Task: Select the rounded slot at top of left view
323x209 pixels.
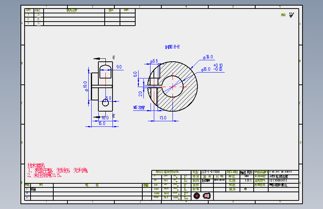Action: coord(105,71)
